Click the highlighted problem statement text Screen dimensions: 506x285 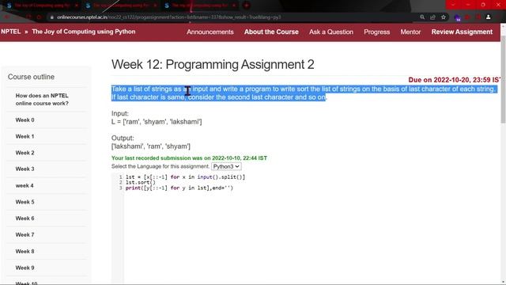click(304, 93)
